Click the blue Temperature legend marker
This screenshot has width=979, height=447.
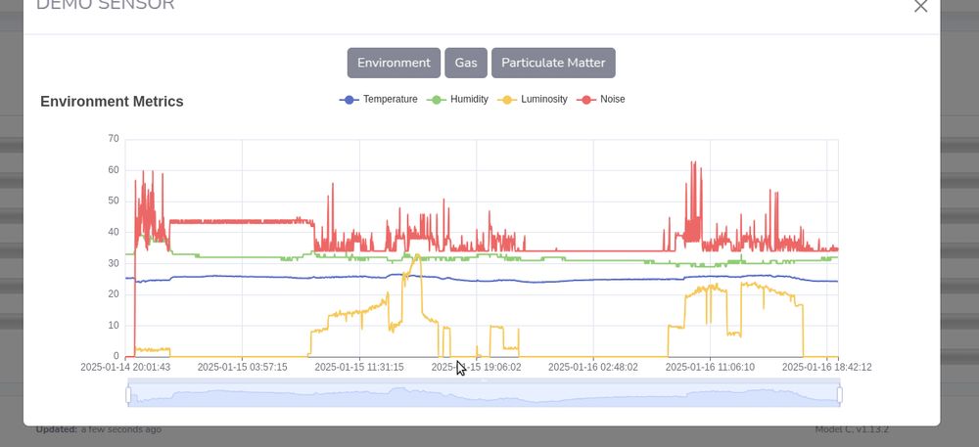tap(350, 100)
